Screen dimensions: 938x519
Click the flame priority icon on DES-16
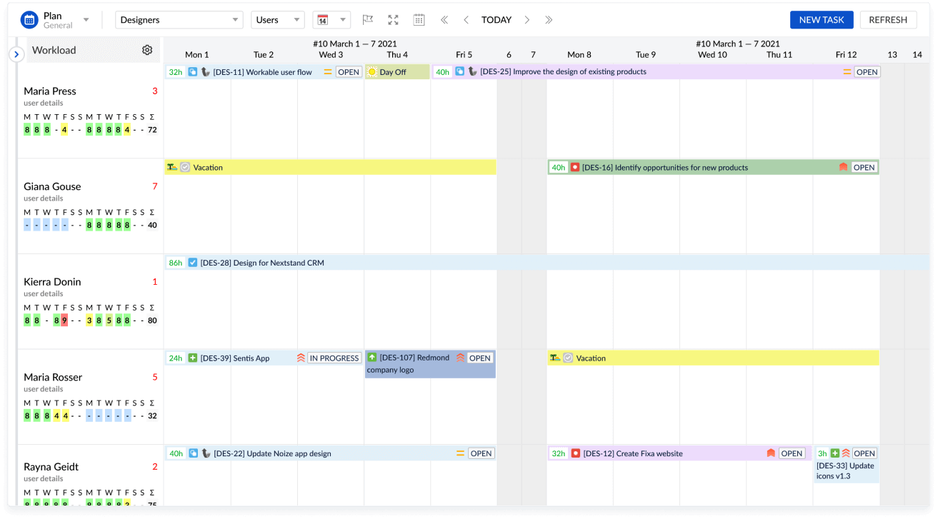point(842,166)
